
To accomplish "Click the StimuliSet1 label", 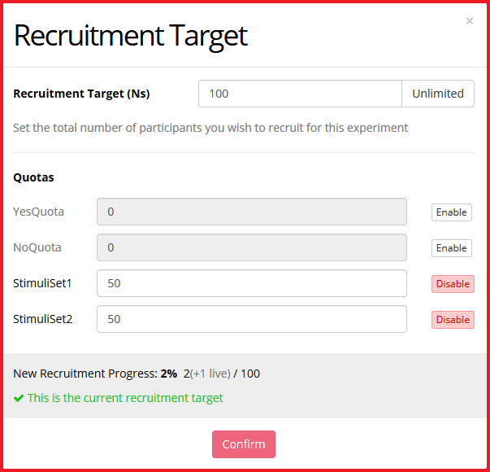I will coord(42,283).
